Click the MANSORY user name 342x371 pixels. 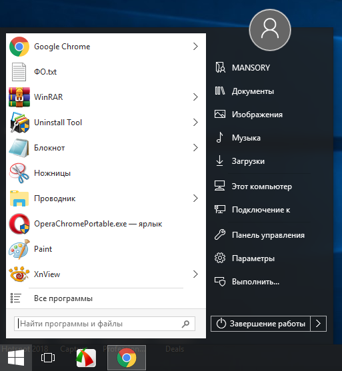coord(251,68)
